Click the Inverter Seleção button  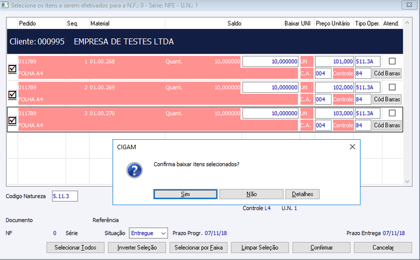[x=137, y=248]
